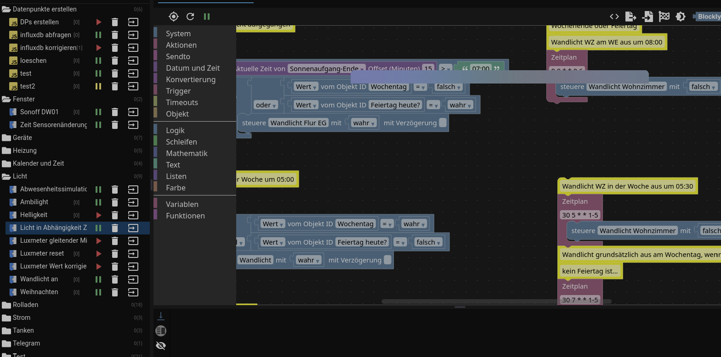Delete the "Sonoff DW01" script

(x=115, y=112)
